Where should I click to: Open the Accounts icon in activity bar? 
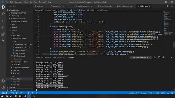[3, 81]
